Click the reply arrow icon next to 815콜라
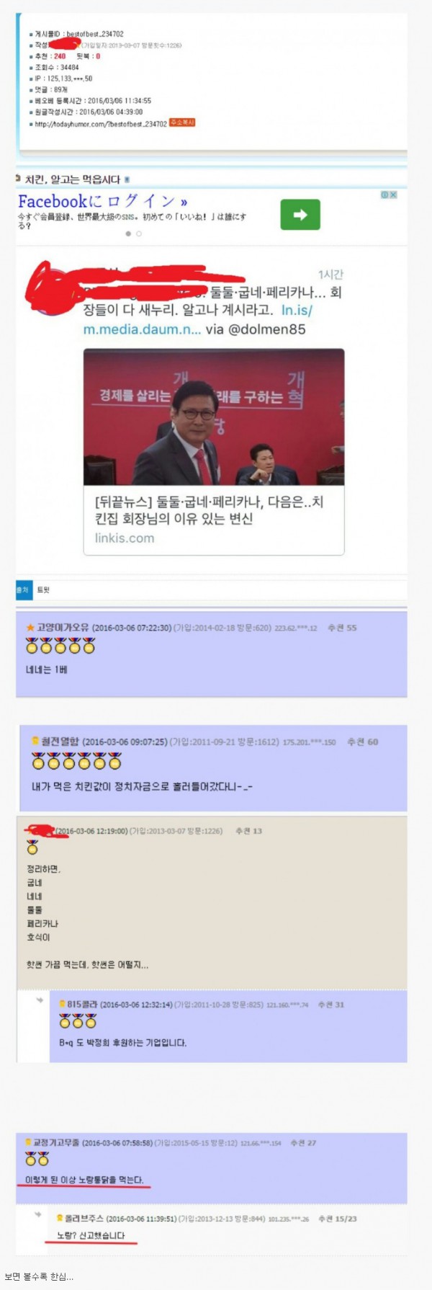432x1290 pixels. coord(38,1000)
